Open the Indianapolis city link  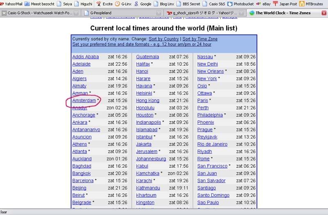[x=148, y=122]
